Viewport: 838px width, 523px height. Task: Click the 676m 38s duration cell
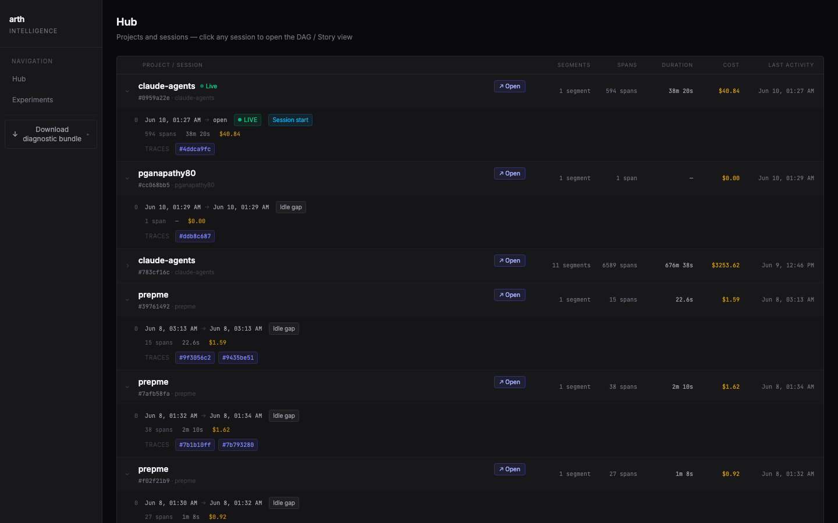(x=679, y=266)
